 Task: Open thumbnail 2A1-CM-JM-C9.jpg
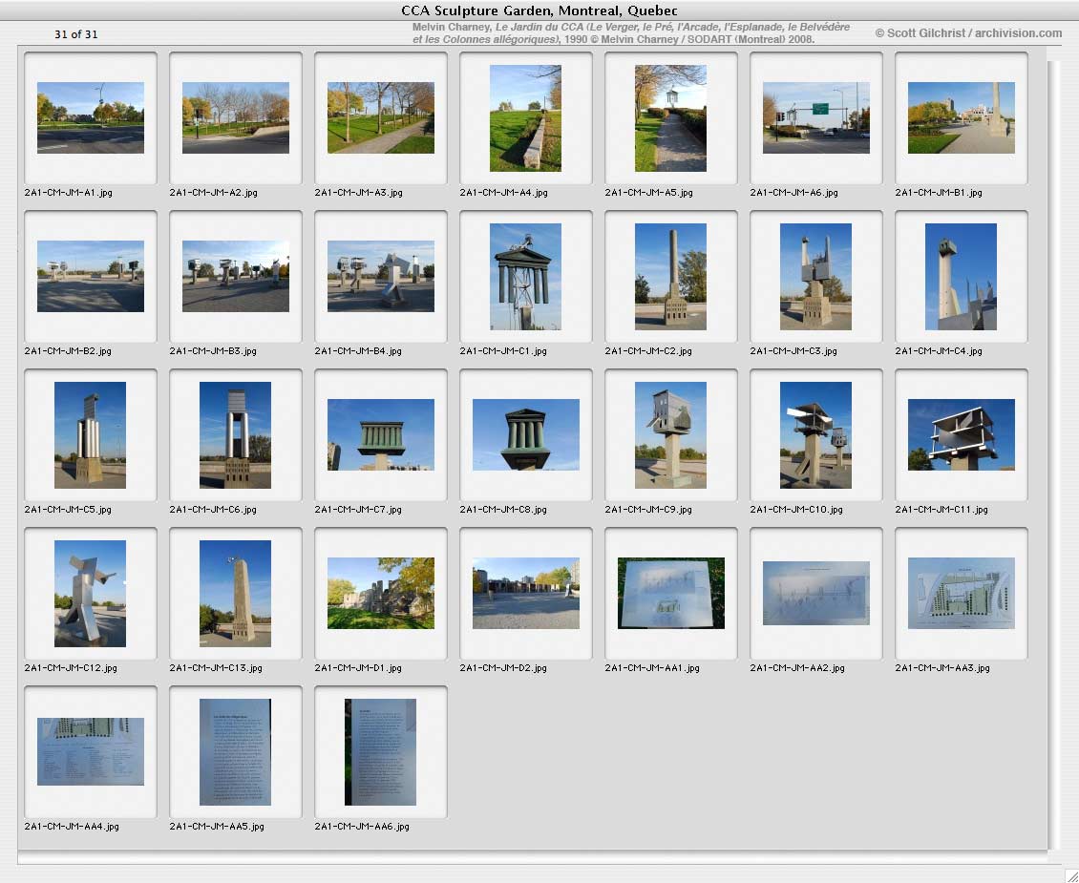(x=670, y=434)
